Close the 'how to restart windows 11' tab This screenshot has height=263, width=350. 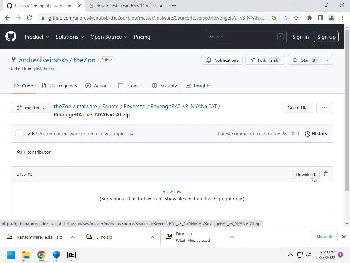coord(161,6)
